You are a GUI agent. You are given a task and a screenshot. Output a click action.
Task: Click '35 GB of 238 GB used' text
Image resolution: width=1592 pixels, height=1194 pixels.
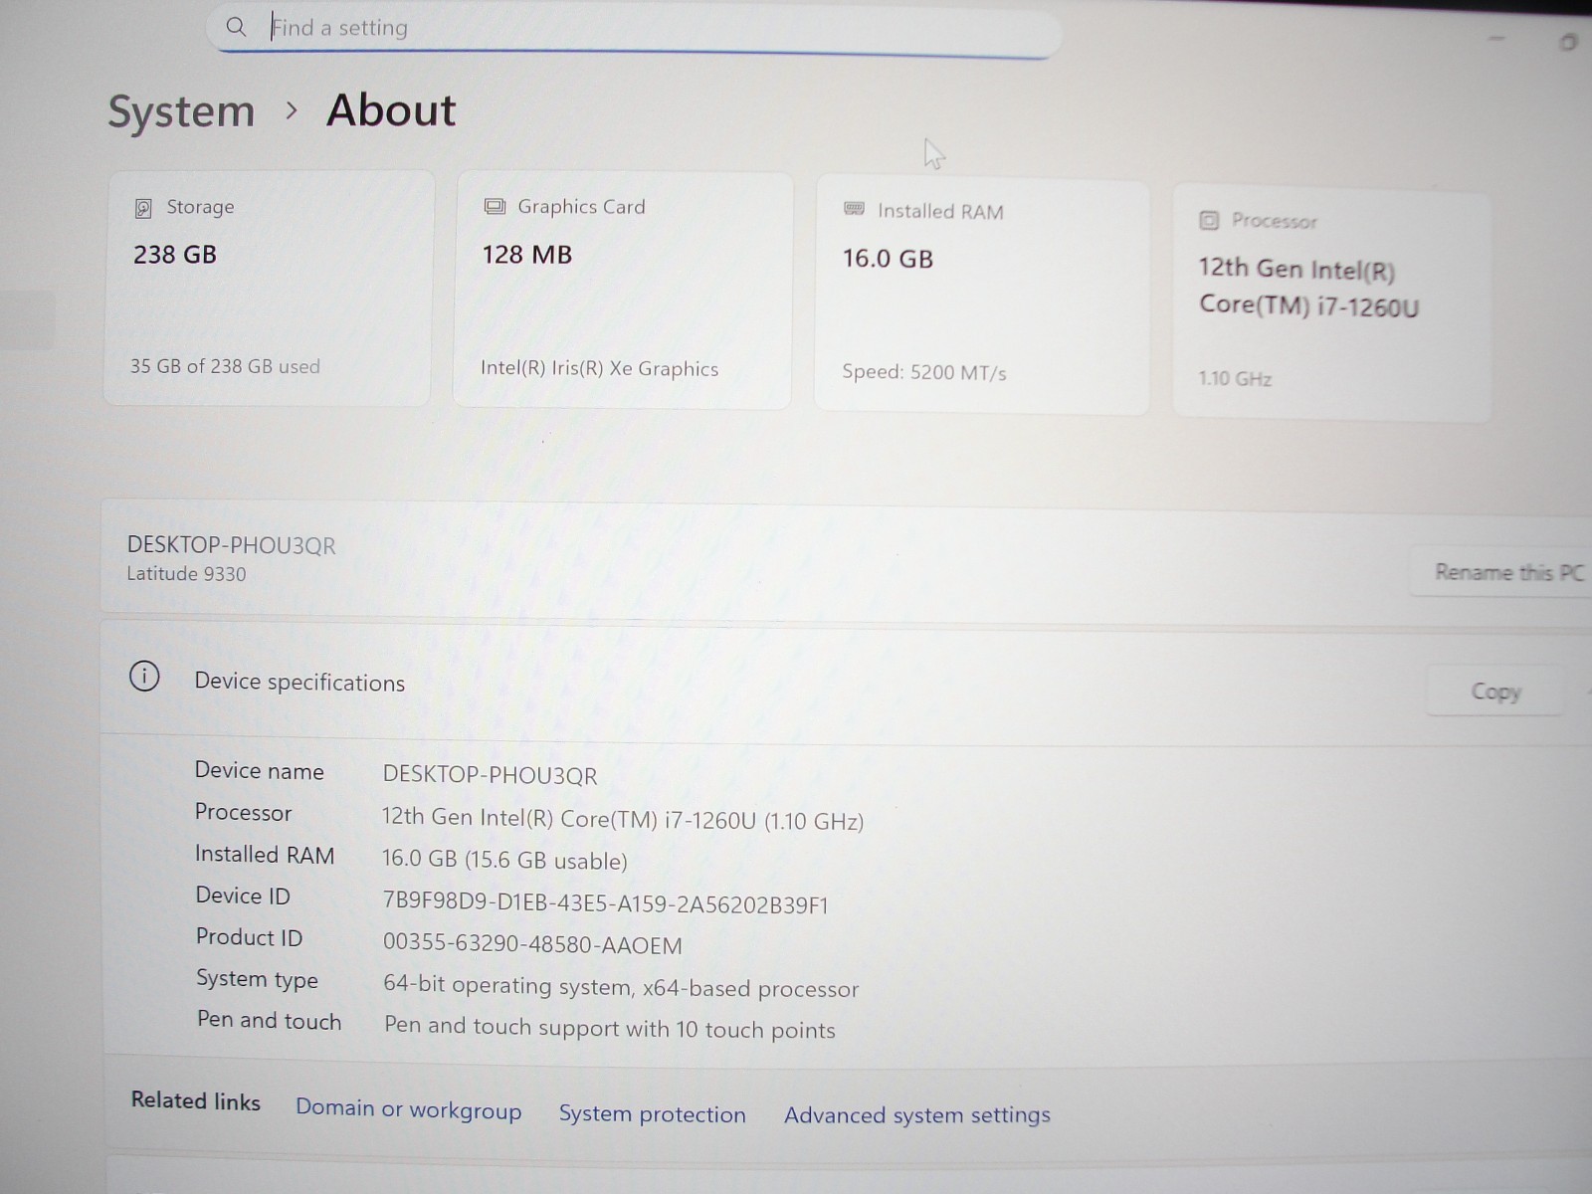click(x=225, y=366)
